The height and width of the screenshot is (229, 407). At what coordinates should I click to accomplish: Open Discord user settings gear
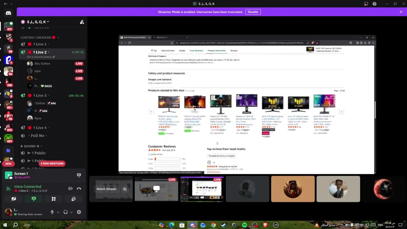[x=79, y=212]
